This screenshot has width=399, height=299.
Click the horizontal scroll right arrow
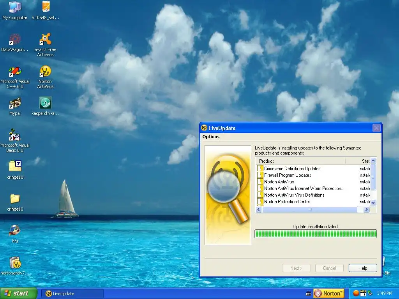tap(366, 209)
